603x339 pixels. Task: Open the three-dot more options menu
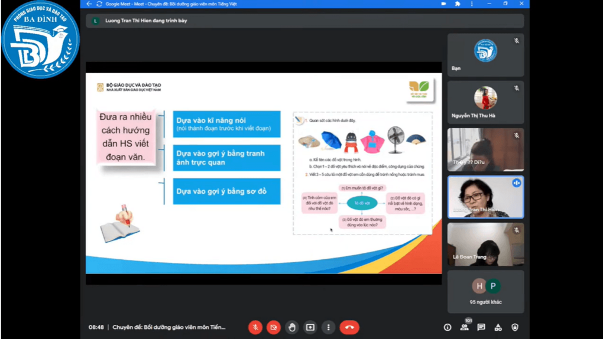click(328, 327)
